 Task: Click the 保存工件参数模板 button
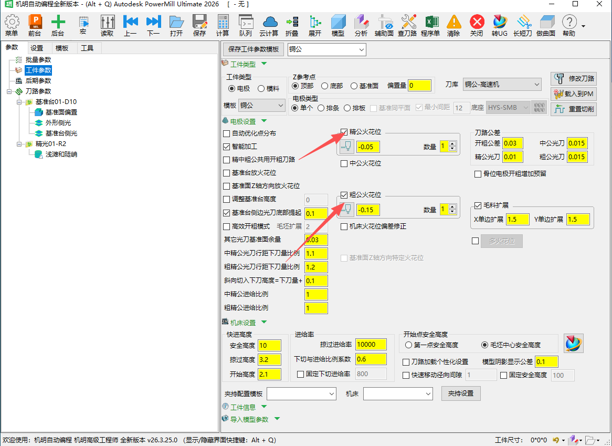pyautogui.click(x=254, y=49)
